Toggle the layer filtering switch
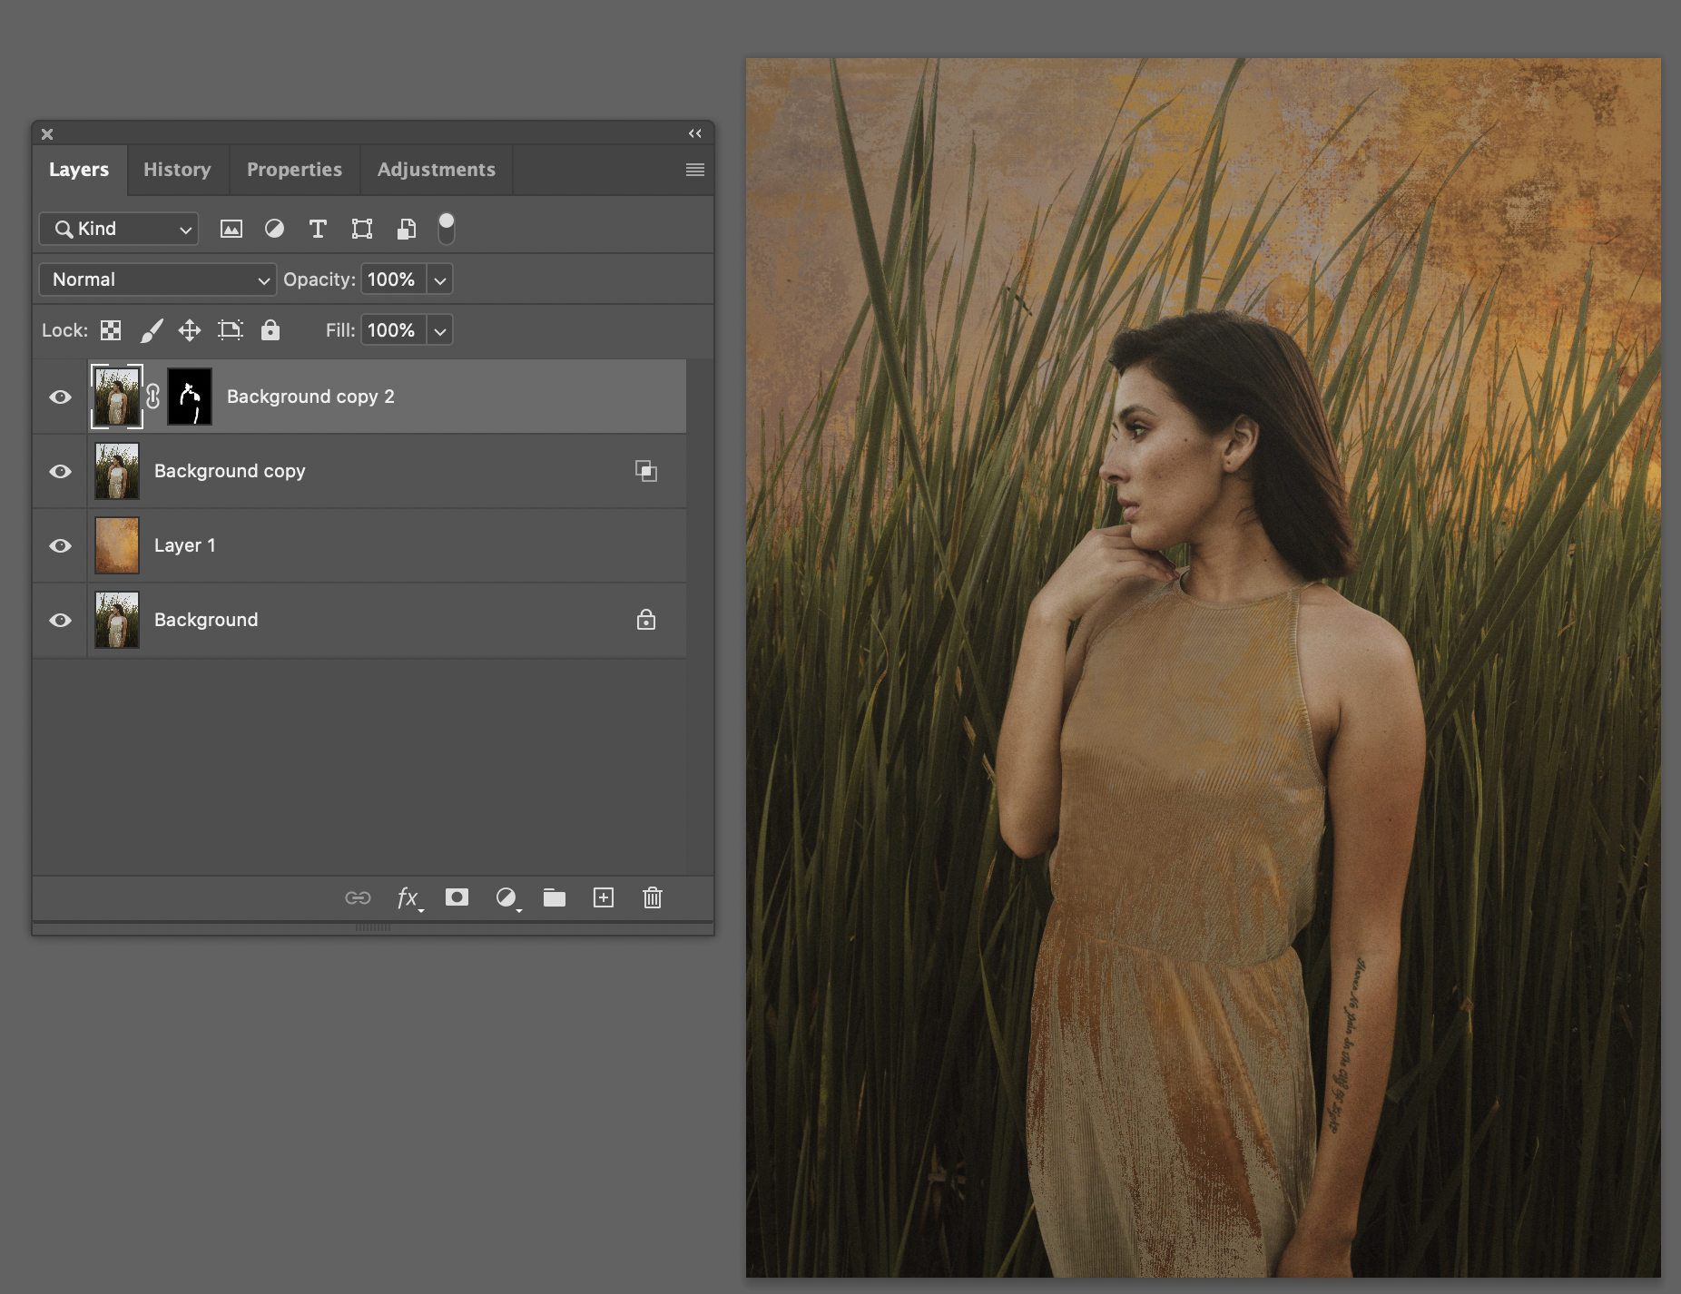1681x1294 pixels. (446, 229)
